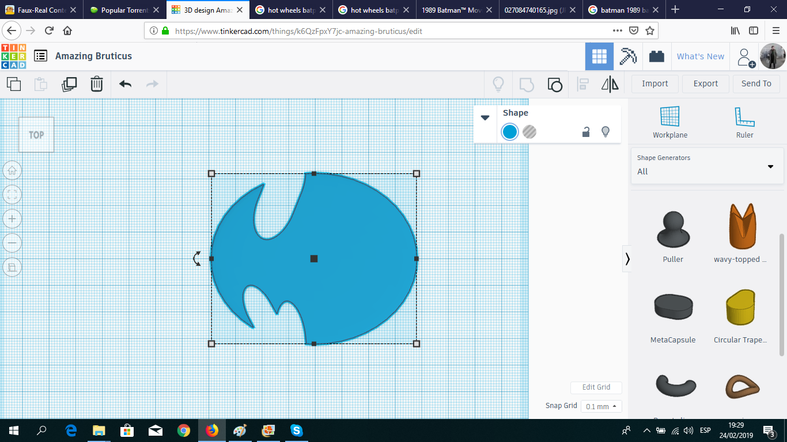Open the Windows Start menu
Viewport: 787px width, 442px height.
pyautogui.click(x=13, y=430)
